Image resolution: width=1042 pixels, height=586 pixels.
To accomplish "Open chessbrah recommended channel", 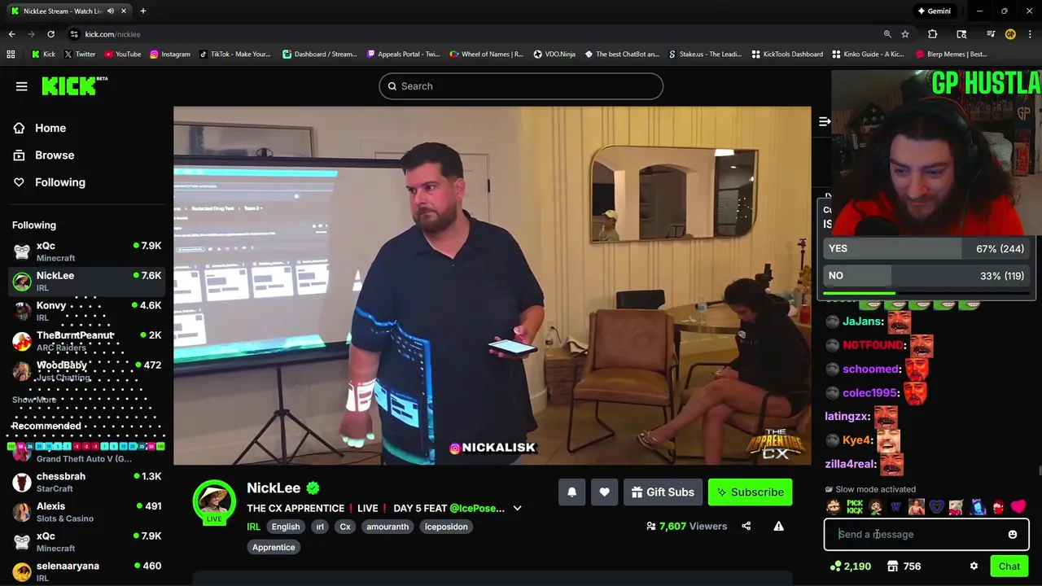I will [86, 482].
